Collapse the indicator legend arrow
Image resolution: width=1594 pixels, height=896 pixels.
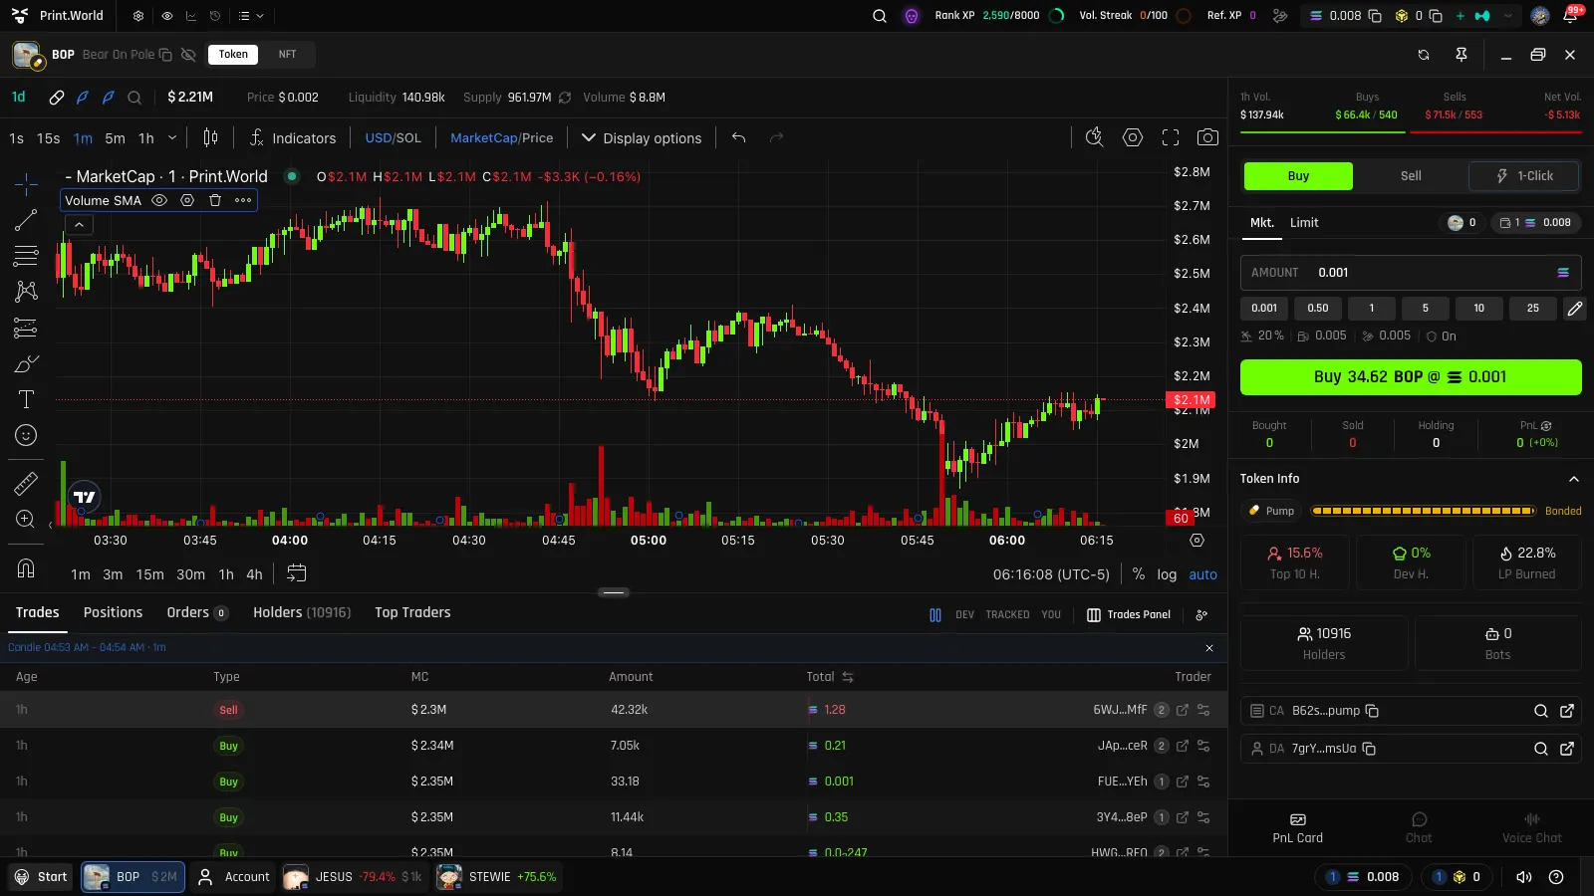point(79,225)
